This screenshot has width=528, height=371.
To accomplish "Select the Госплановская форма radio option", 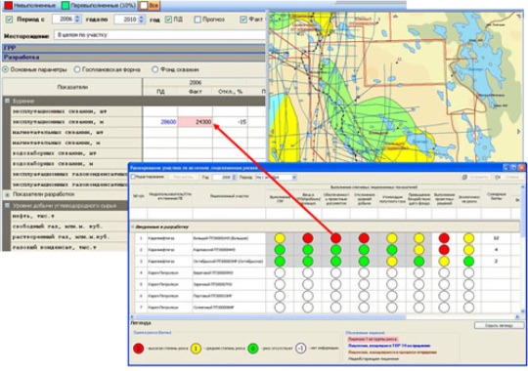I will coord(77,69).
